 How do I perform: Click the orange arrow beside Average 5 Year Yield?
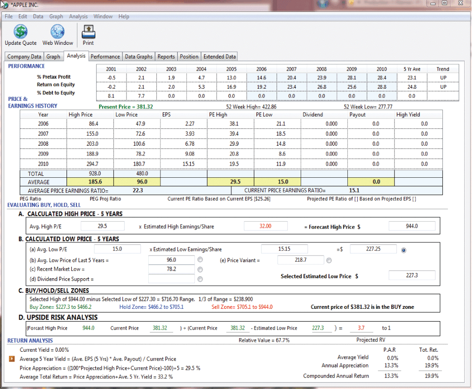12,359
